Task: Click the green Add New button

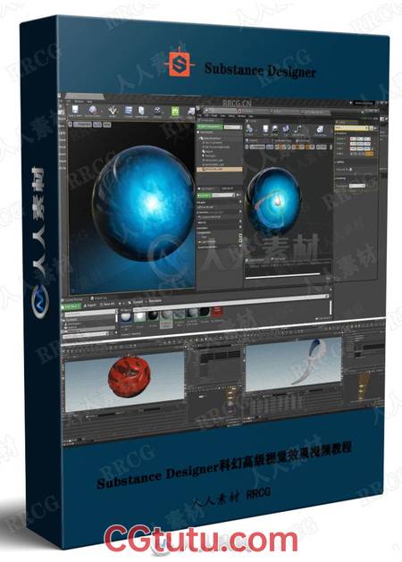Action: coord(71,306)
